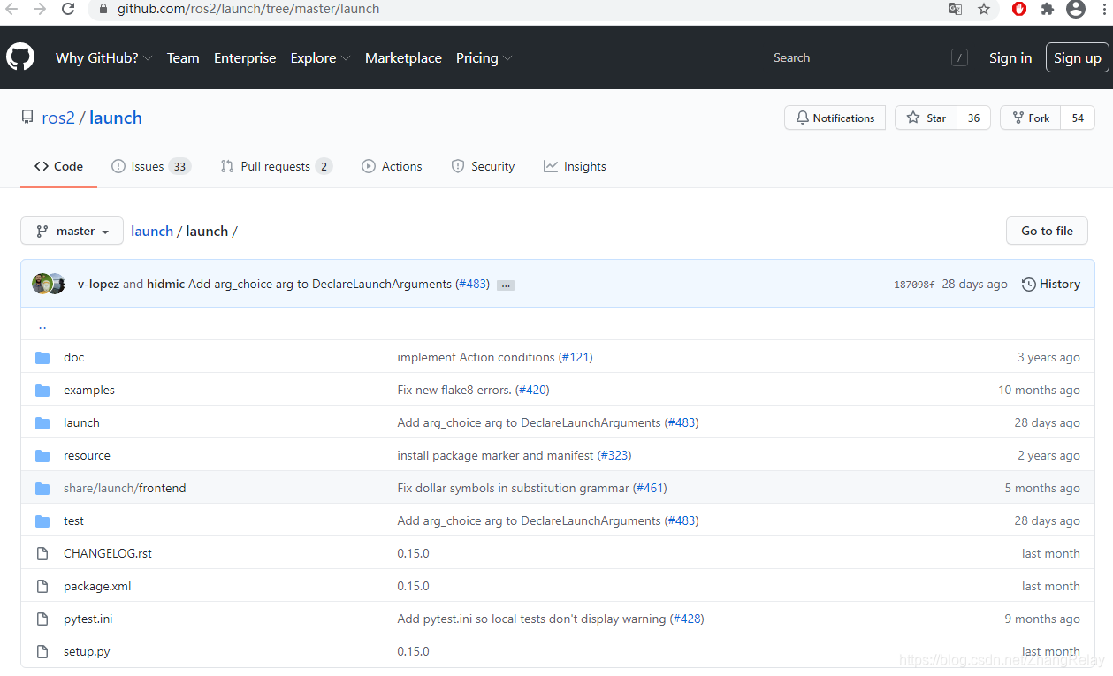Screen dimensions: 1113x676
Task: Open the fork count 54
Action: (1078, 118)
